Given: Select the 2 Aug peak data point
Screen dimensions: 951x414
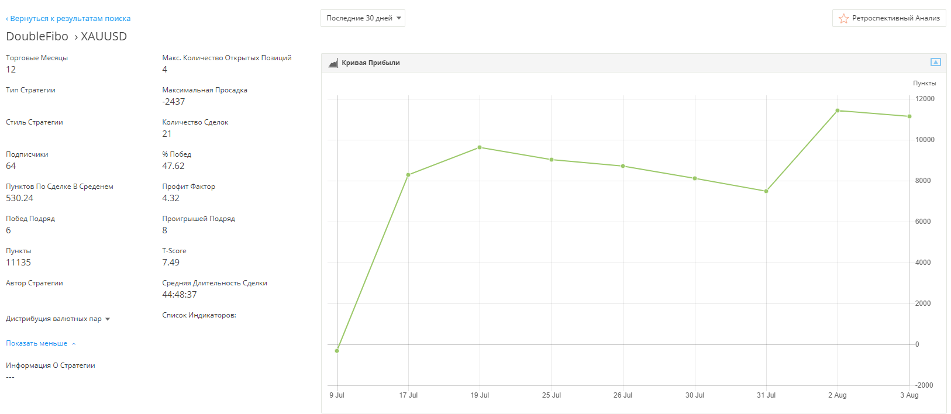Looking at the screenshot, I should [838, 111].
